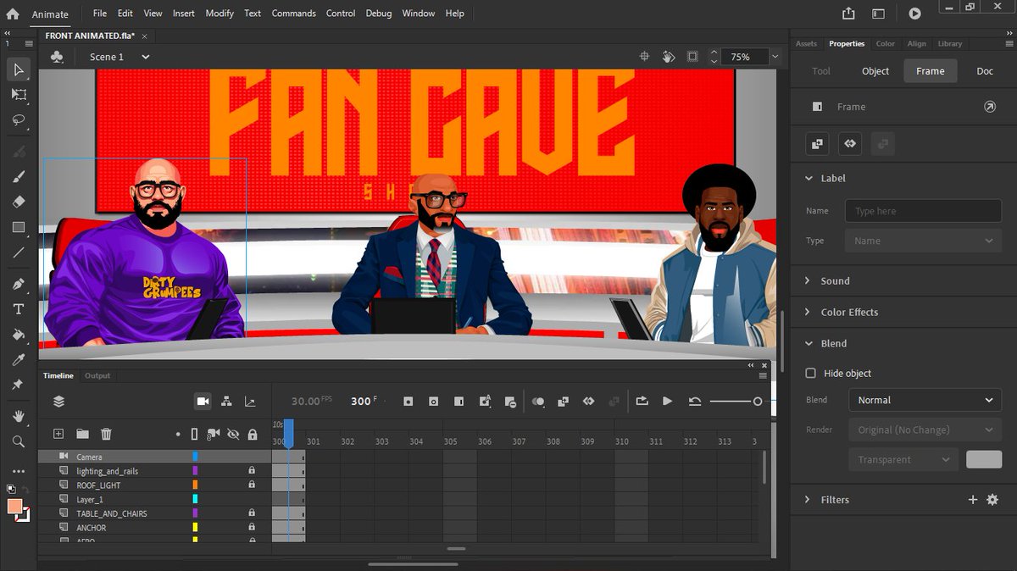Click the create classic tween icon

click(563, 402)
